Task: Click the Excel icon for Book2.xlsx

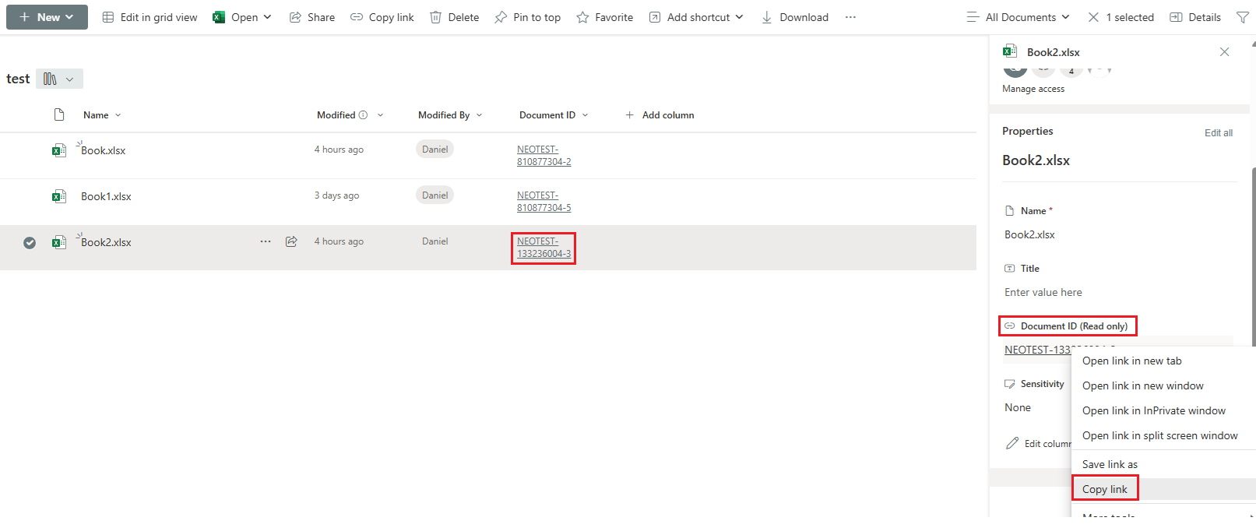Action: 59,242
